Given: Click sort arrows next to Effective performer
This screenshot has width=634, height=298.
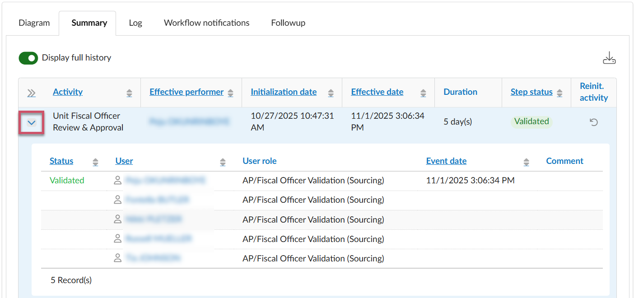Looking at the screenshot, I should coord(230,93).
